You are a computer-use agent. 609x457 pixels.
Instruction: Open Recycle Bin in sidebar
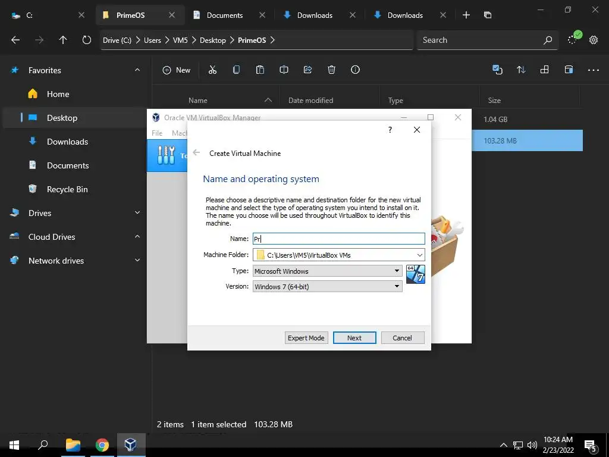pyautogui.click(x=67, y=189)
